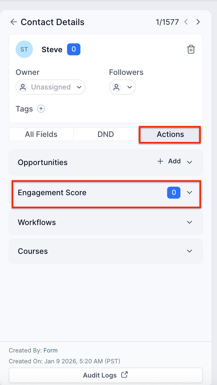The width and height of the screenshot is (217, 385).
Task: Switch to the DND tab
Action: pyautogui.click(x=106, y=134)
